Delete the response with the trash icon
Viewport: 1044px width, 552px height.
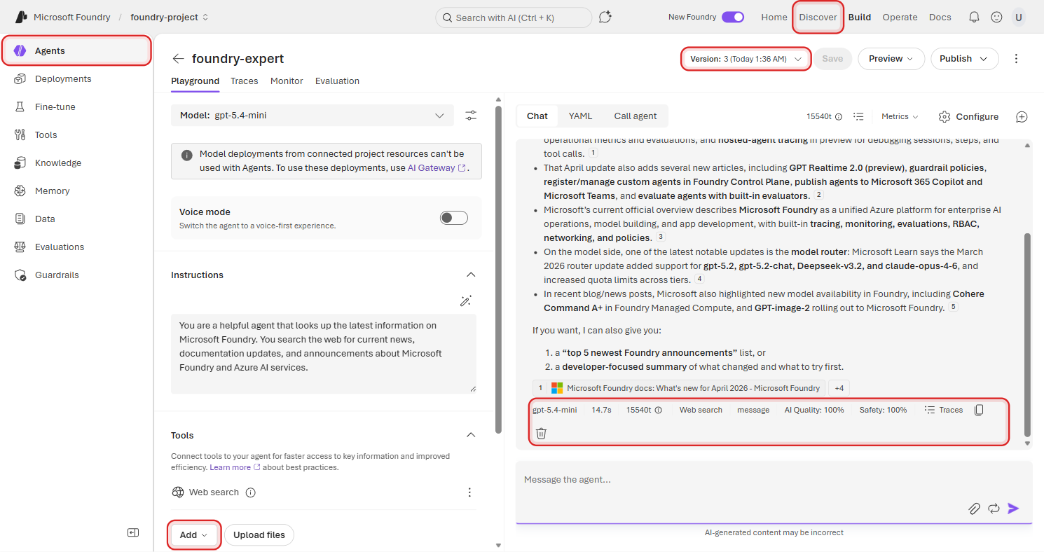(541, 434)
